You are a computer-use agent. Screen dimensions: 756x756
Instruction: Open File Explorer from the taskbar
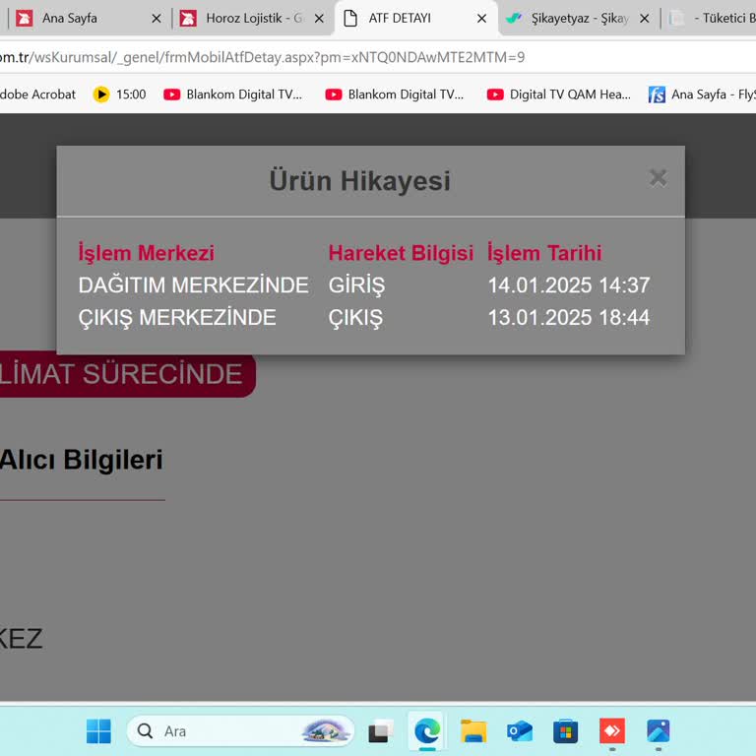pyautogui.click(x=473, y=731)
